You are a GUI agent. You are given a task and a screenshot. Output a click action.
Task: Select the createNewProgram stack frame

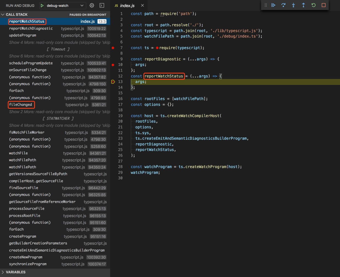pyautogui.click(x=55, y=257)
